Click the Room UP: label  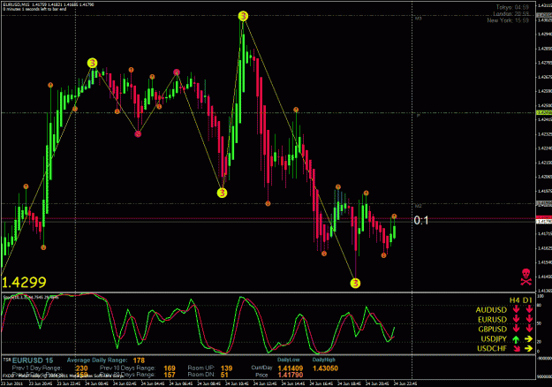tap(201, 368)
